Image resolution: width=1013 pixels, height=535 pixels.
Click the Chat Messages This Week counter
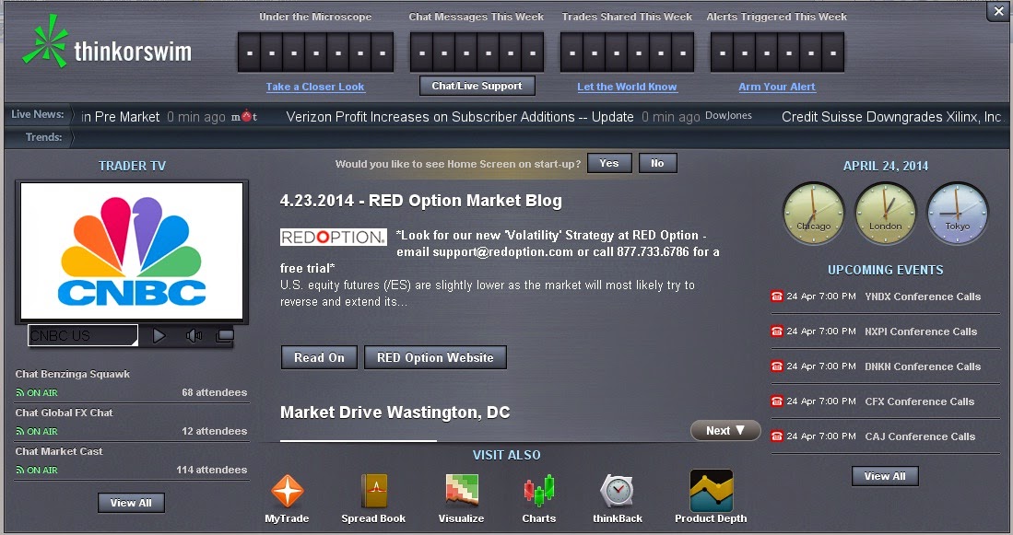(x=477, y=52)
